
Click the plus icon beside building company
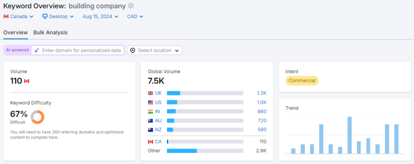[131, 6]
